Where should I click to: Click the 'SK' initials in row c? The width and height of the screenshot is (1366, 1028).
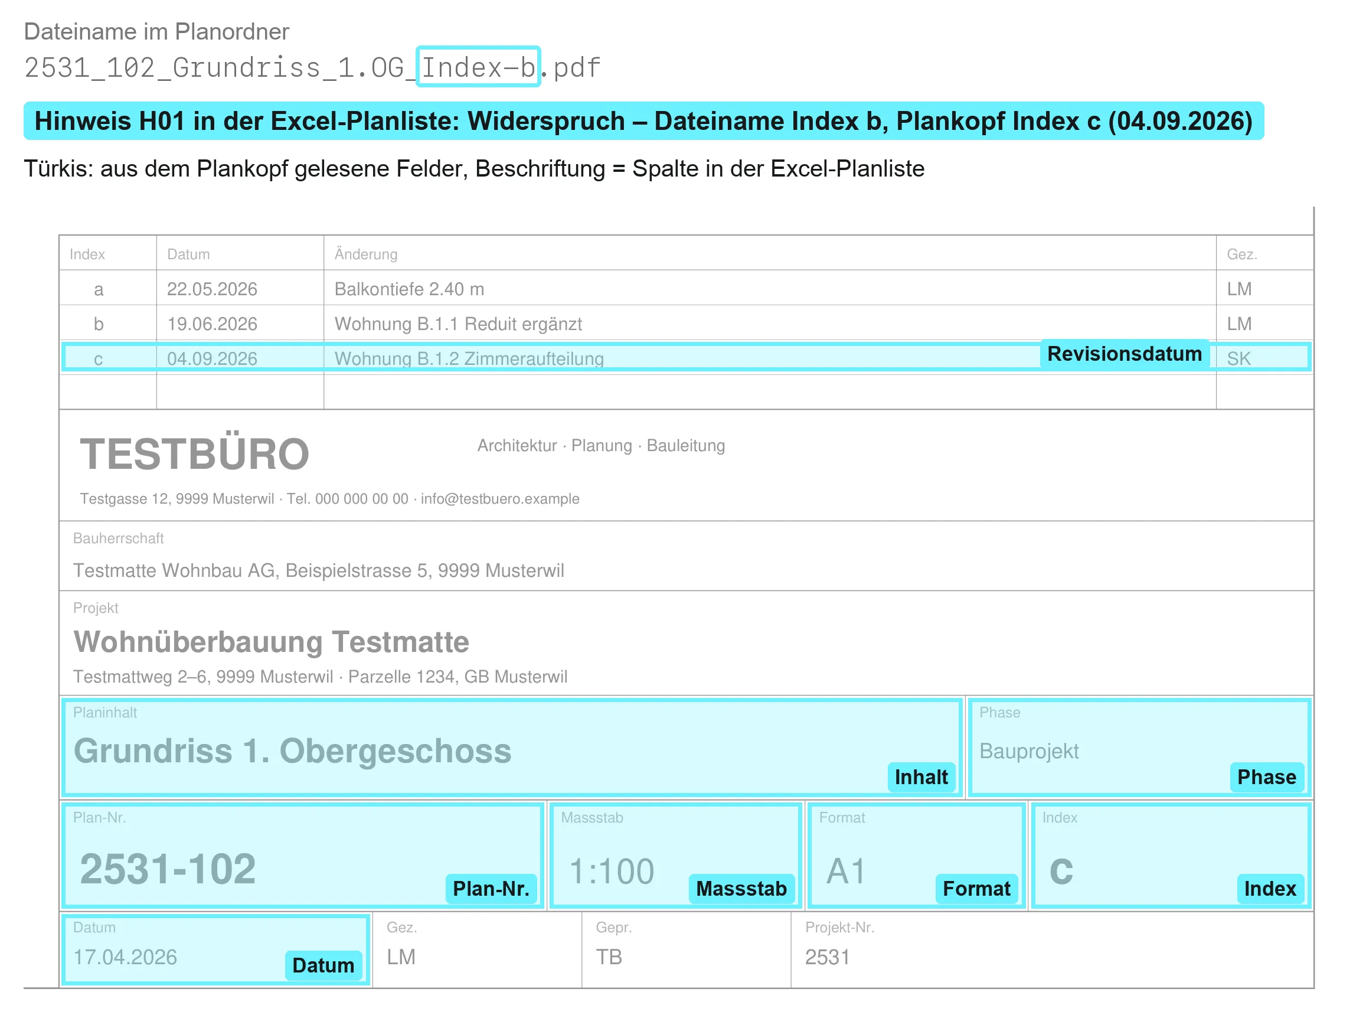pos(1238,359)
